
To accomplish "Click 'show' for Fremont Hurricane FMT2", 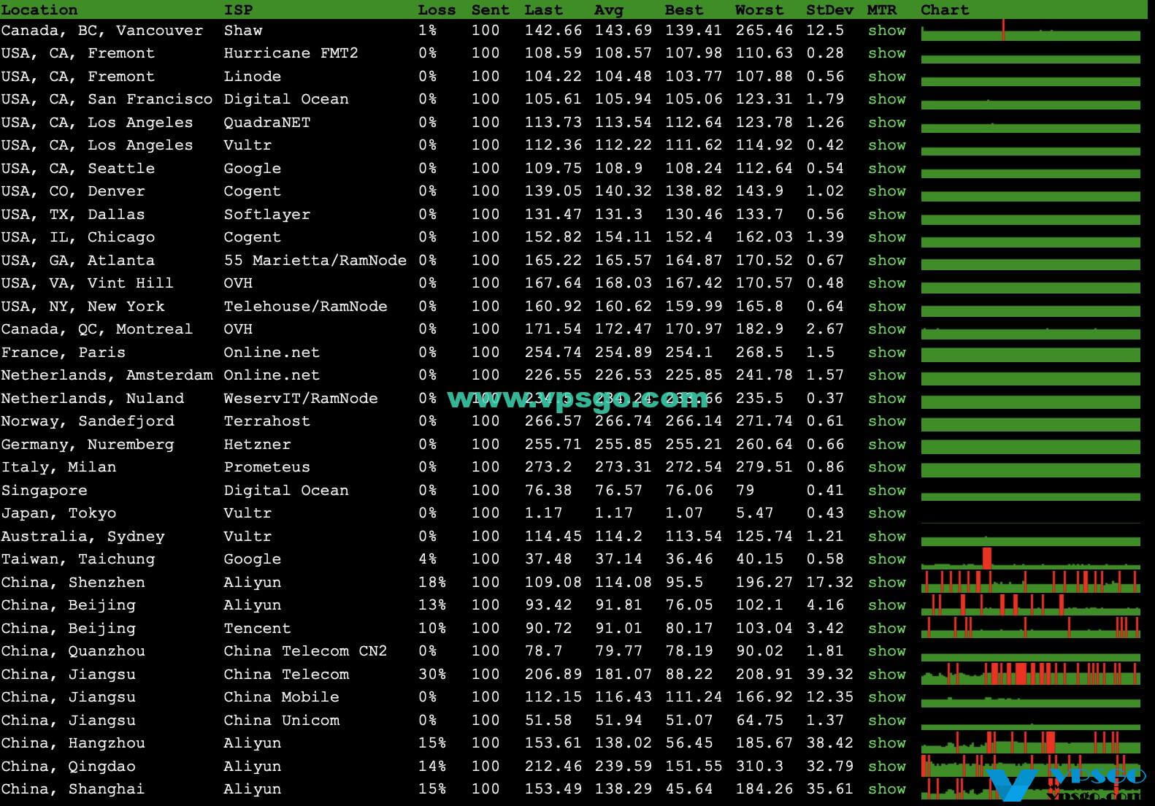I will click(886, 53).
